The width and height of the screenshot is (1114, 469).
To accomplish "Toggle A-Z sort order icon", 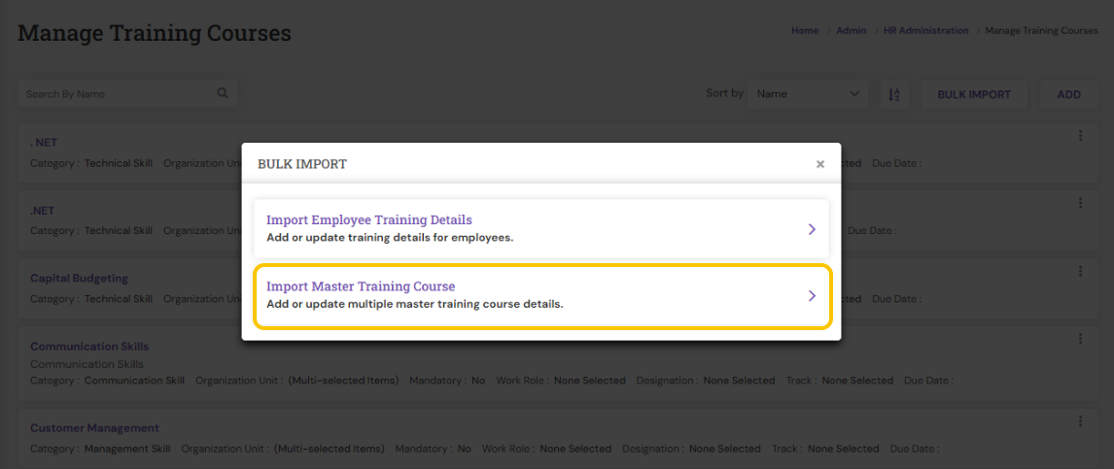I will tap(894, 93).
